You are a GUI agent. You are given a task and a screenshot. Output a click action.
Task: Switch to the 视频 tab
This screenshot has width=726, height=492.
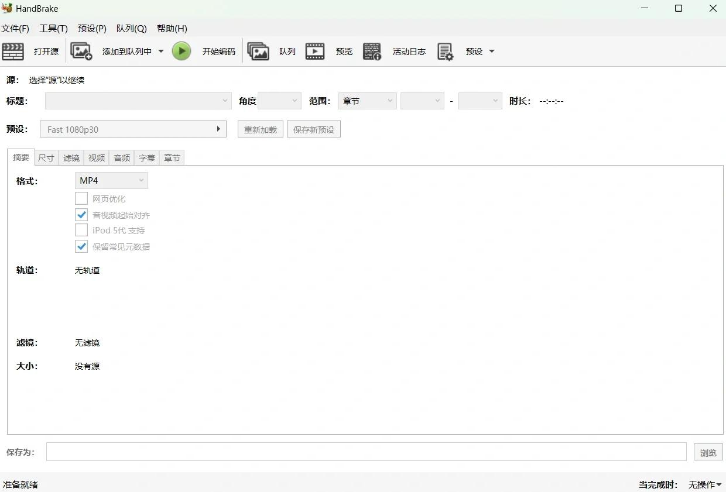click(x=97, y=158)
